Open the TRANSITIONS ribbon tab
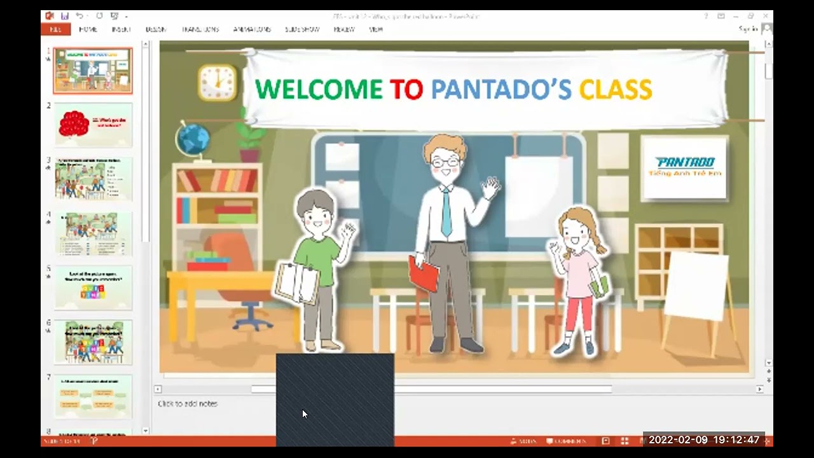This screenshot has width=814, height=458. 200,29
